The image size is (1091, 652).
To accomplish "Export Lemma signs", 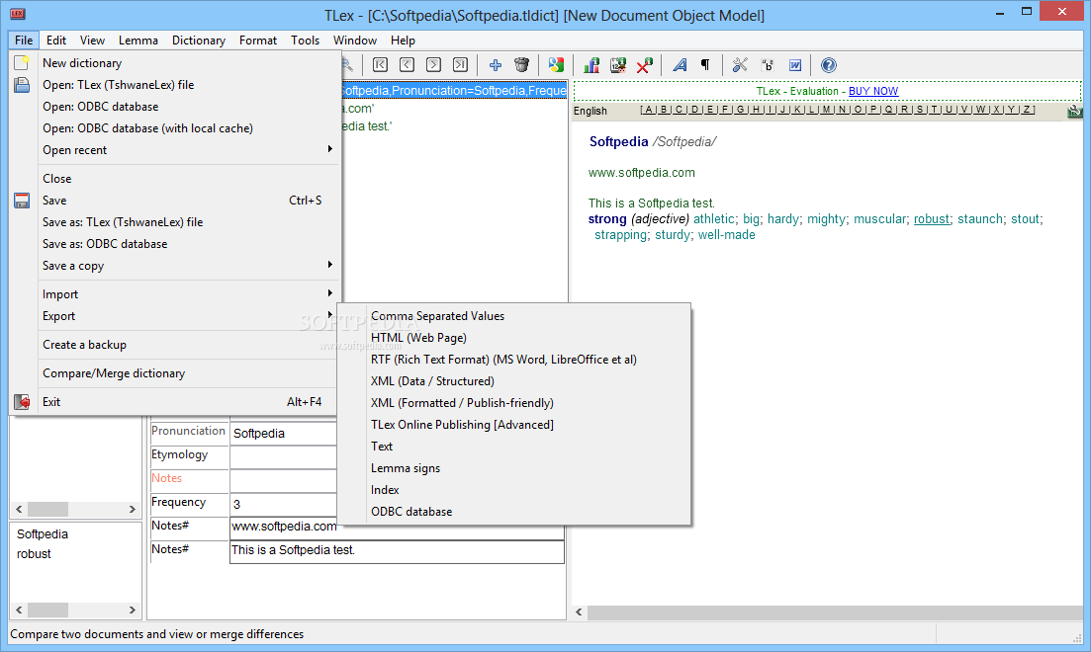I will [514, 468].
